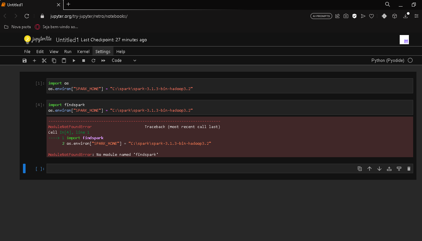This screenshot has height=241, width=422.
Task: Go back with the browser back arrow
Action: 5,16
